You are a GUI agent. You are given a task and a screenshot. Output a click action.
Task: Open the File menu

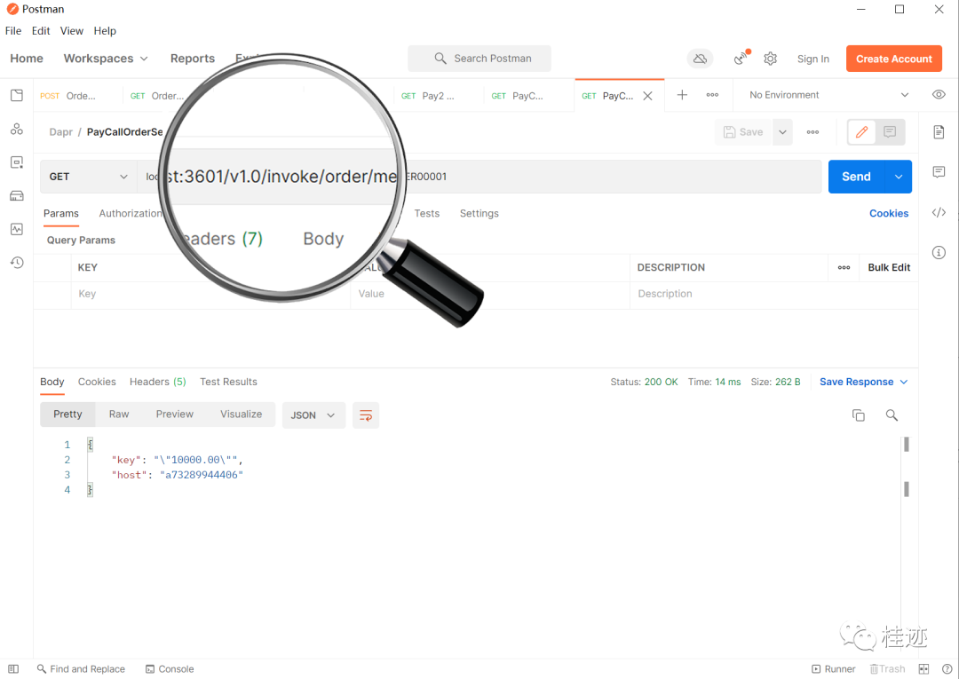click(x=12, y=30)
